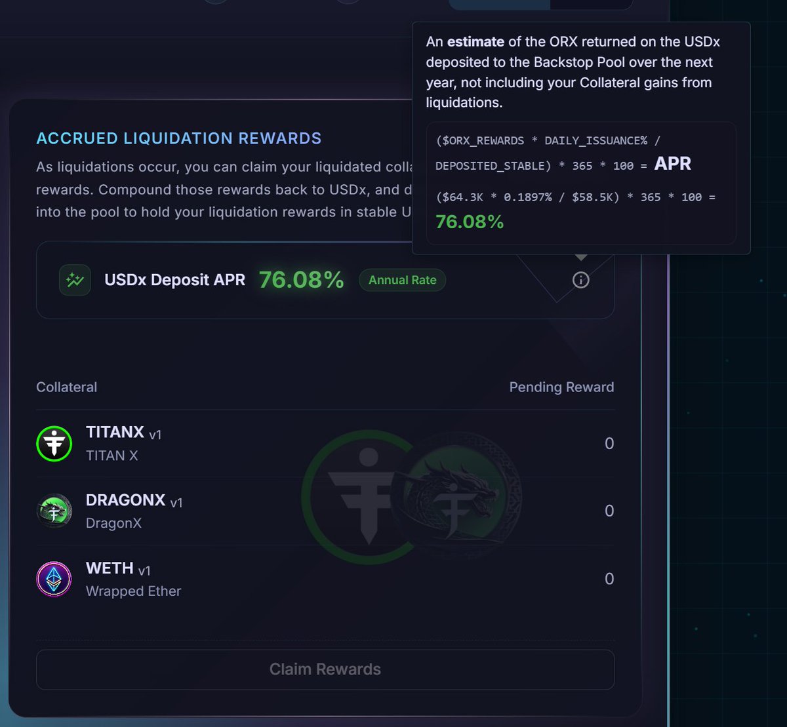Click the APR formula with $64.3K values

[576, 197]
